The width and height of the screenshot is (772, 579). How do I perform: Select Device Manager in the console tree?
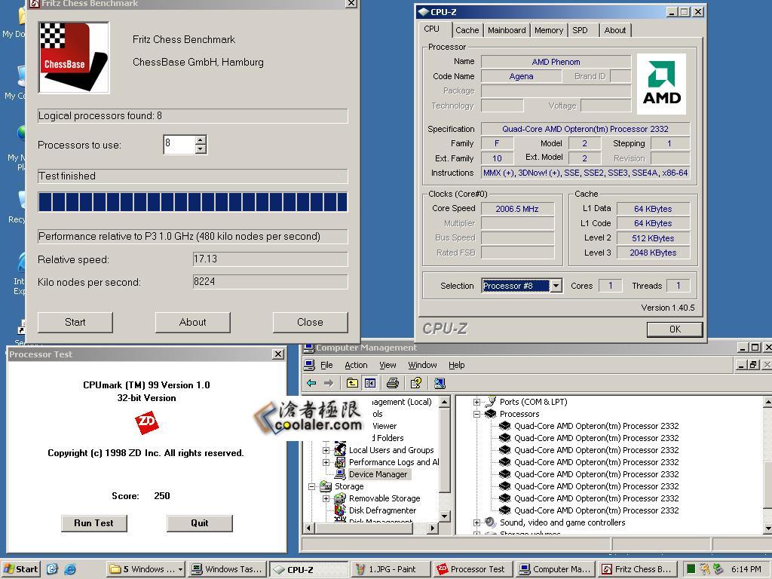coord(378,474)
